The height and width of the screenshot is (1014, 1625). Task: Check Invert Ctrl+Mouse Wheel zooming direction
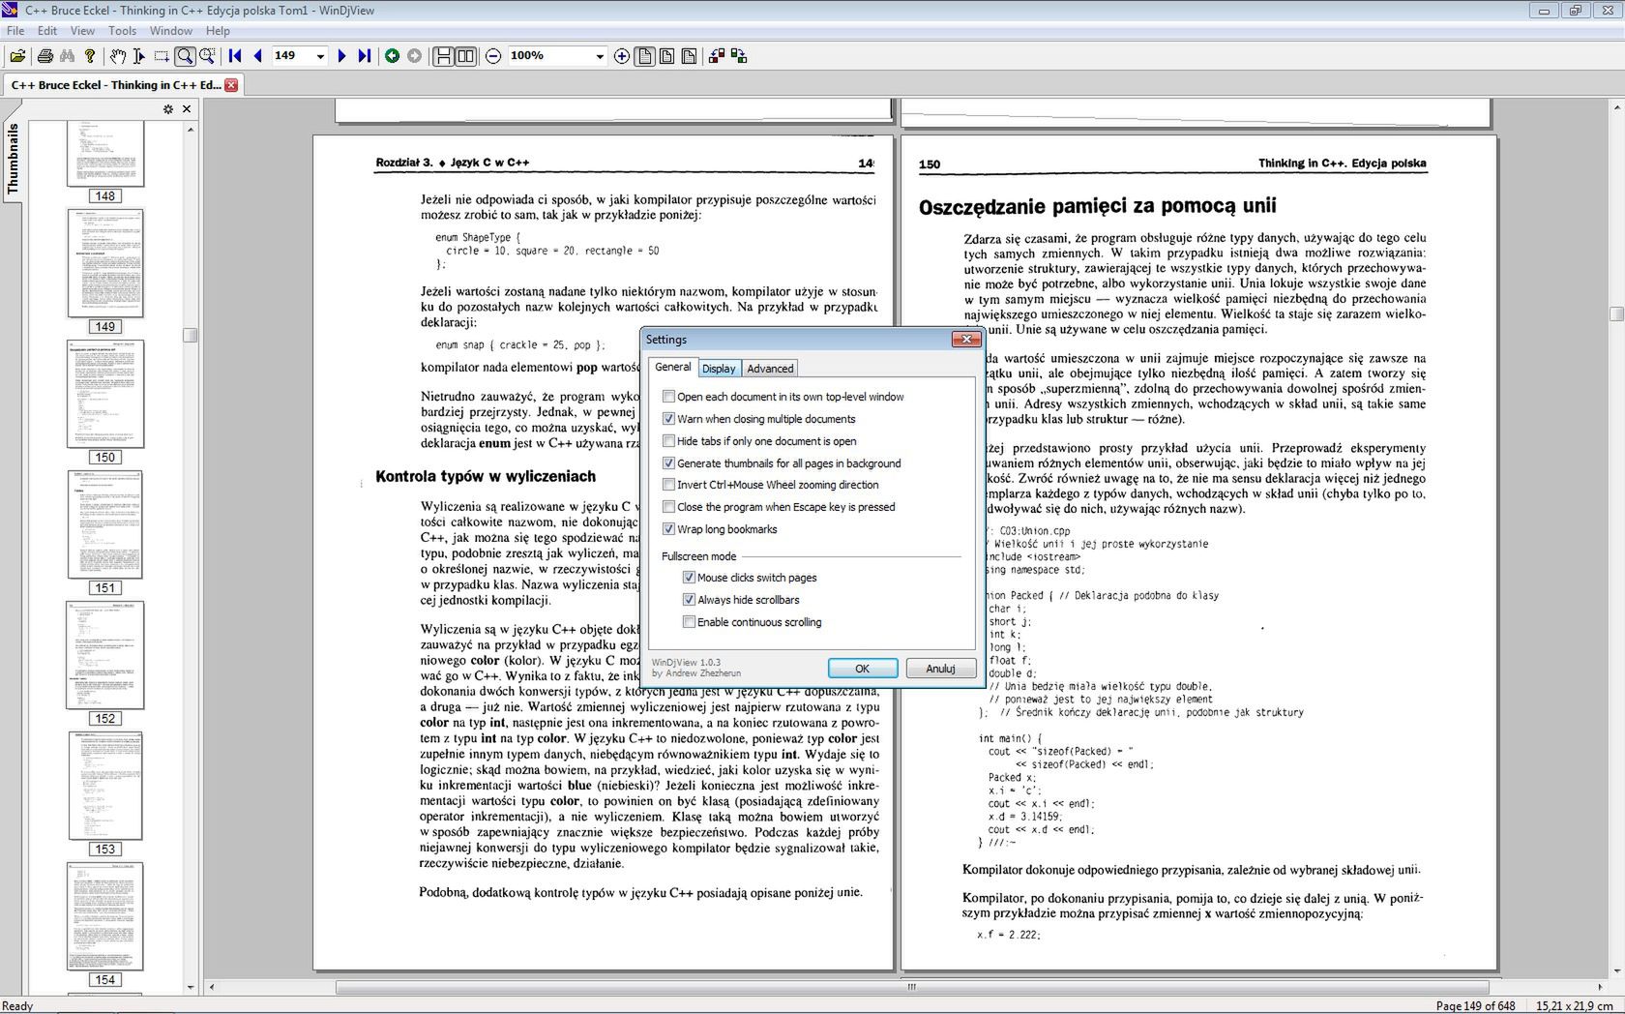pyautogui.click(x=668, y=485)
